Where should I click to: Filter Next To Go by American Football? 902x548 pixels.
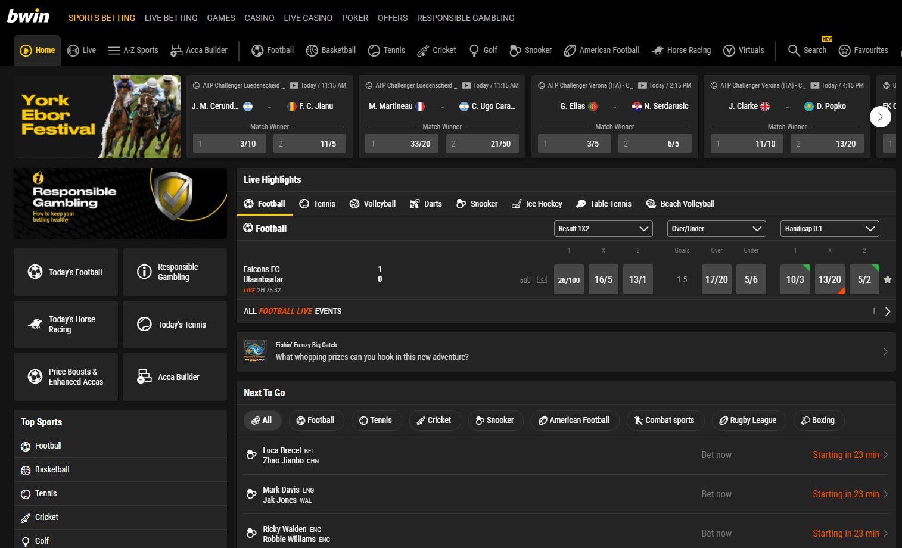coord(574,421)
